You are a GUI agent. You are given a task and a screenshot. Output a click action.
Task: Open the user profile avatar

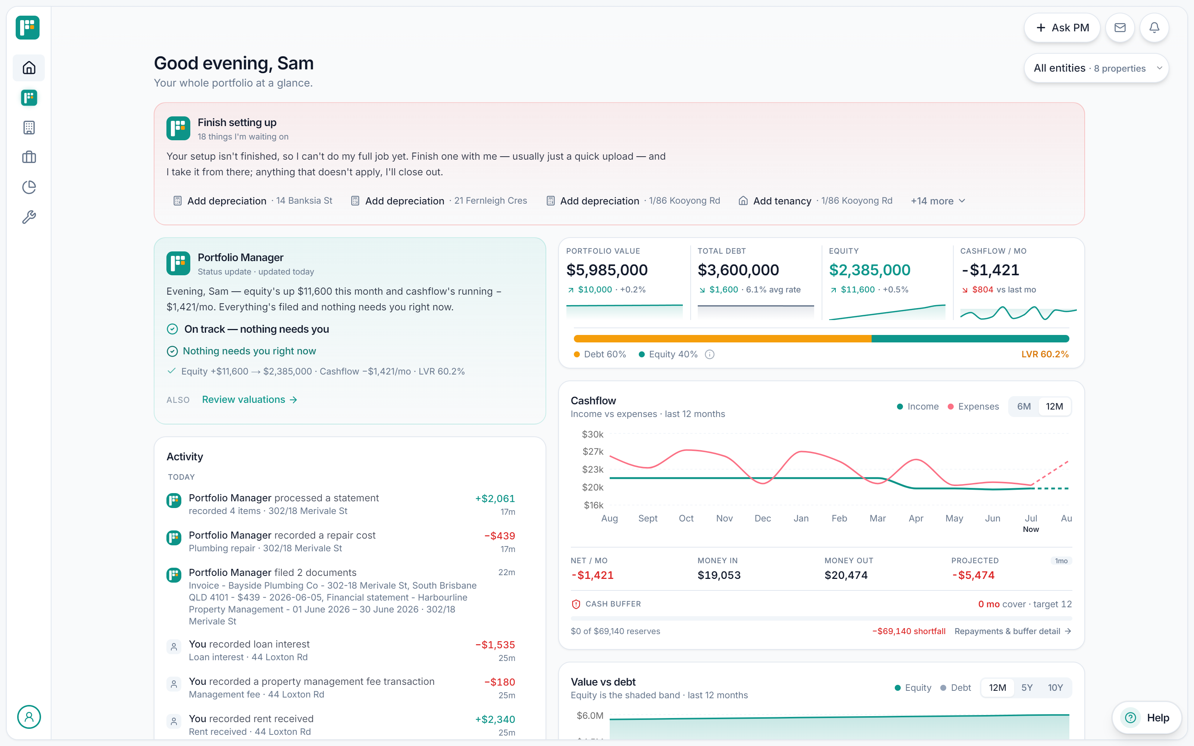tap(29, 717)
